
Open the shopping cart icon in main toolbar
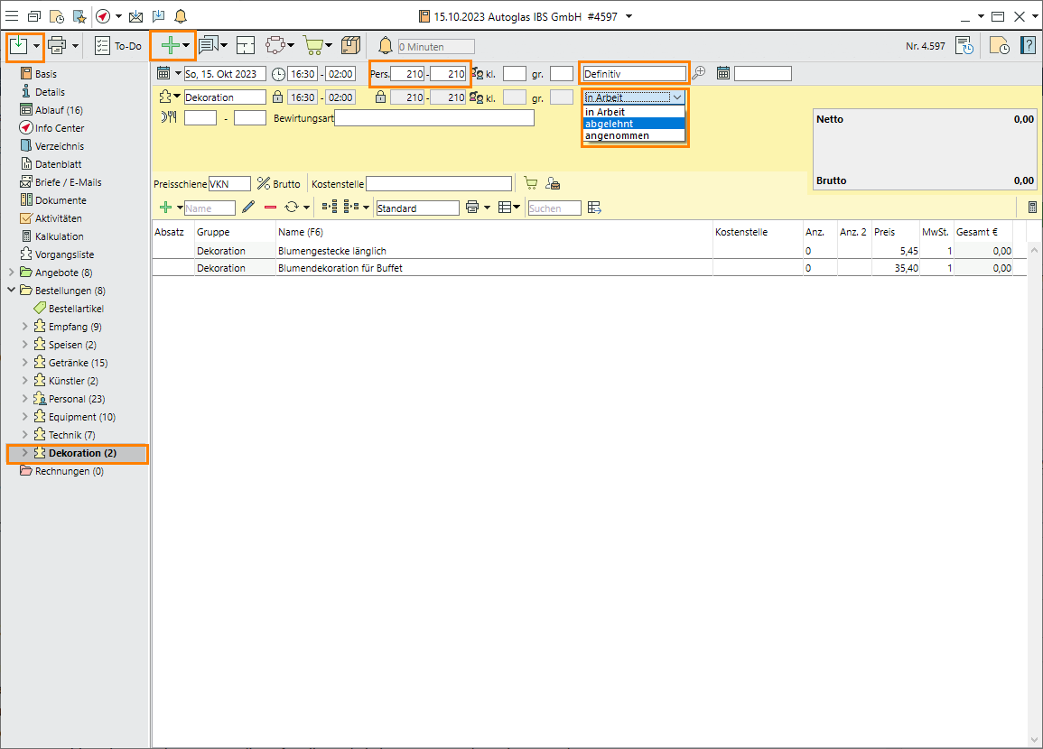[312, 46]
